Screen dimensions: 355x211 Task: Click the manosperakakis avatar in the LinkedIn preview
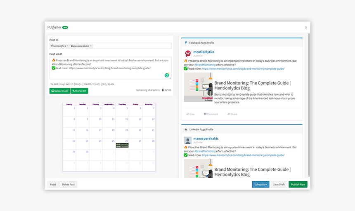point(188,140)
